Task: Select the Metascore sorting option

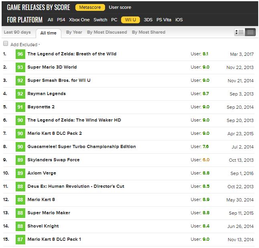Action: pos(90,7)
